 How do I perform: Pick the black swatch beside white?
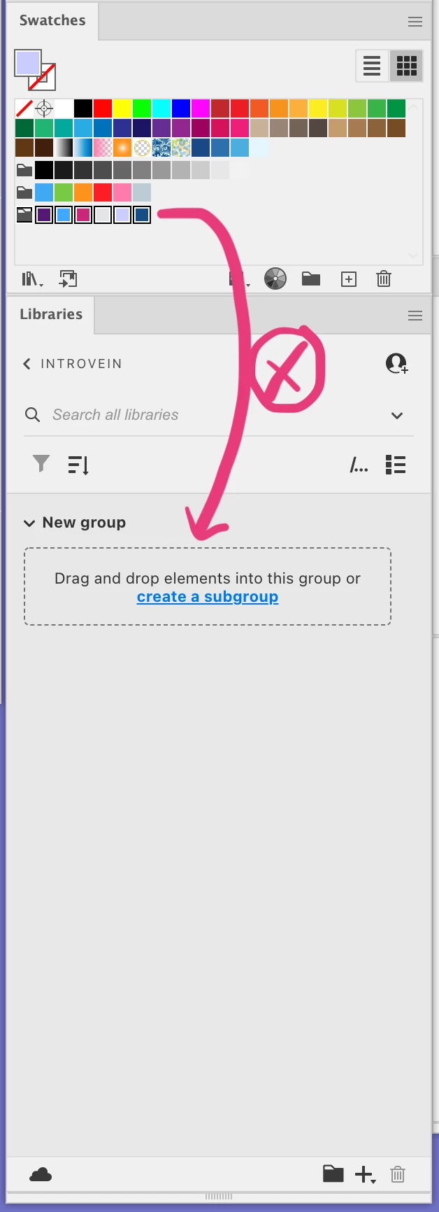(x=83, y=108)
